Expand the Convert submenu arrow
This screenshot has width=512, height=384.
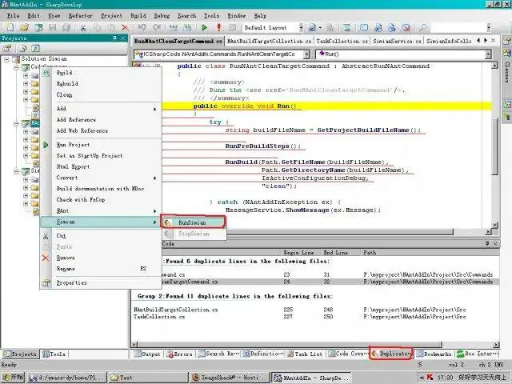pos(155,178)
